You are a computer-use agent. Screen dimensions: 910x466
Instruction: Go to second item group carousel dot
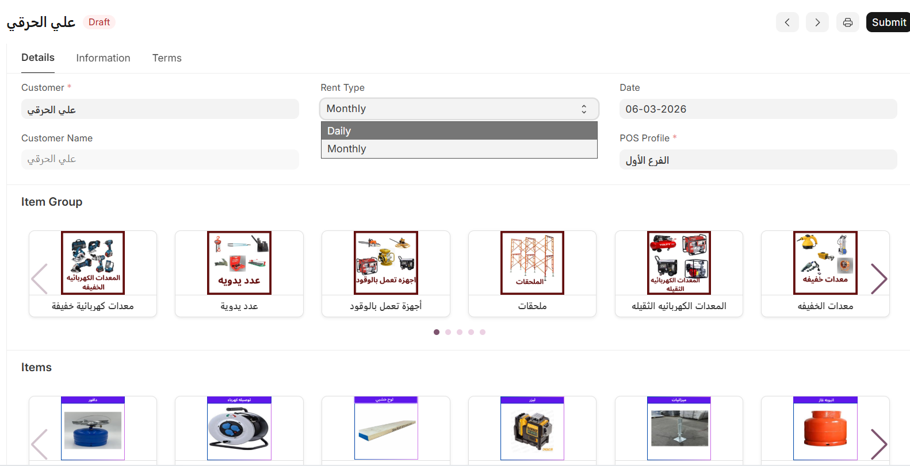coord(448,332)
